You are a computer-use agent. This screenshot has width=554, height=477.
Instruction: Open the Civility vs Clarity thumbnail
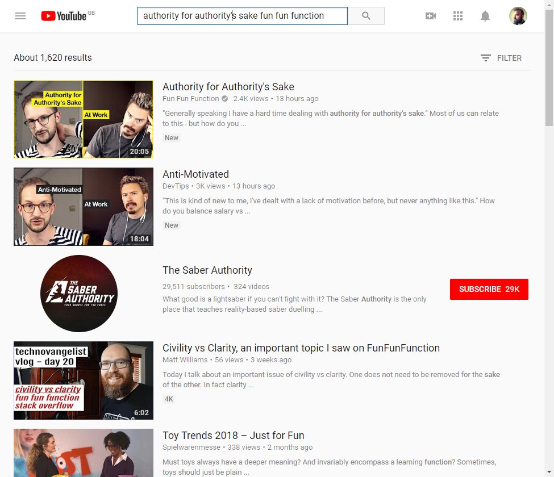coord(84,380)
